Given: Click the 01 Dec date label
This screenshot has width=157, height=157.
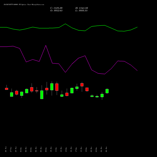Looking at the screenshot, I should tap(21, 149).
